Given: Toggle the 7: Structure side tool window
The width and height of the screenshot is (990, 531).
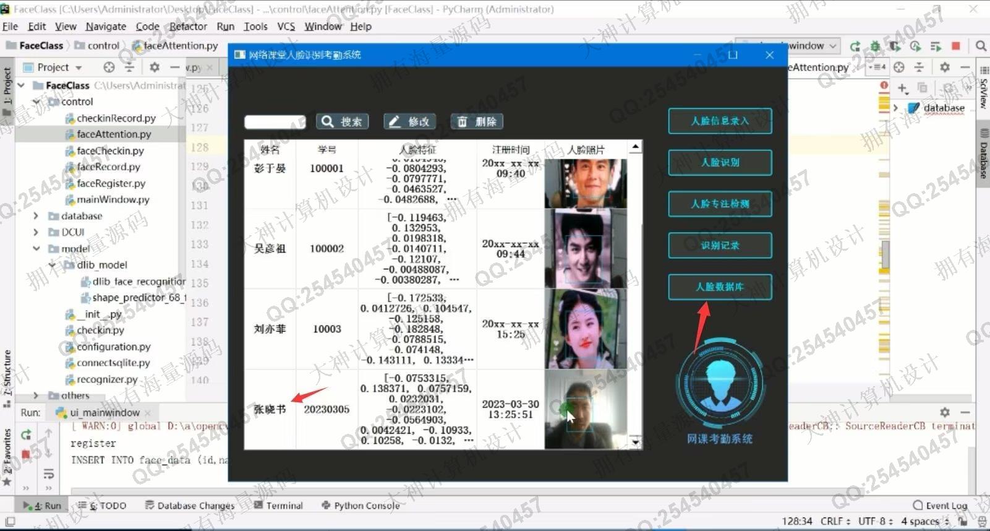Looking at the screenshot, I should (7, 378).
